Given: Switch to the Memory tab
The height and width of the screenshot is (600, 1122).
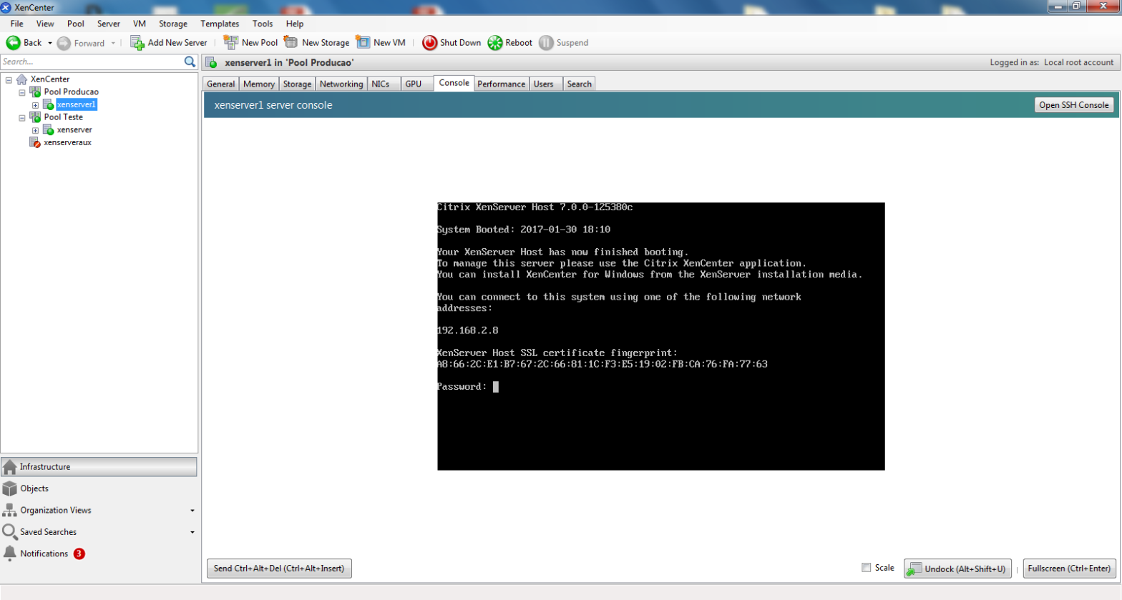Looking at the screenshot, I should coord(259,84).
